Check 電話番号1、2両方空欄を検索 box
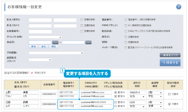The image size is (188, 112). (126, 20)
